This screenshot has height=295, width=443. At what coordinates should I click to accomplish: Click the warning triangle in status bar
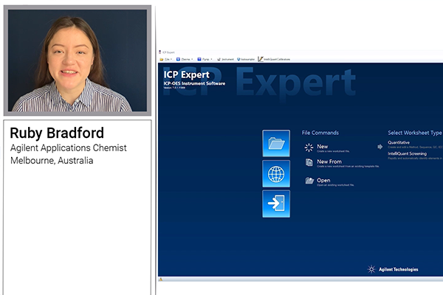pos(161,280)
